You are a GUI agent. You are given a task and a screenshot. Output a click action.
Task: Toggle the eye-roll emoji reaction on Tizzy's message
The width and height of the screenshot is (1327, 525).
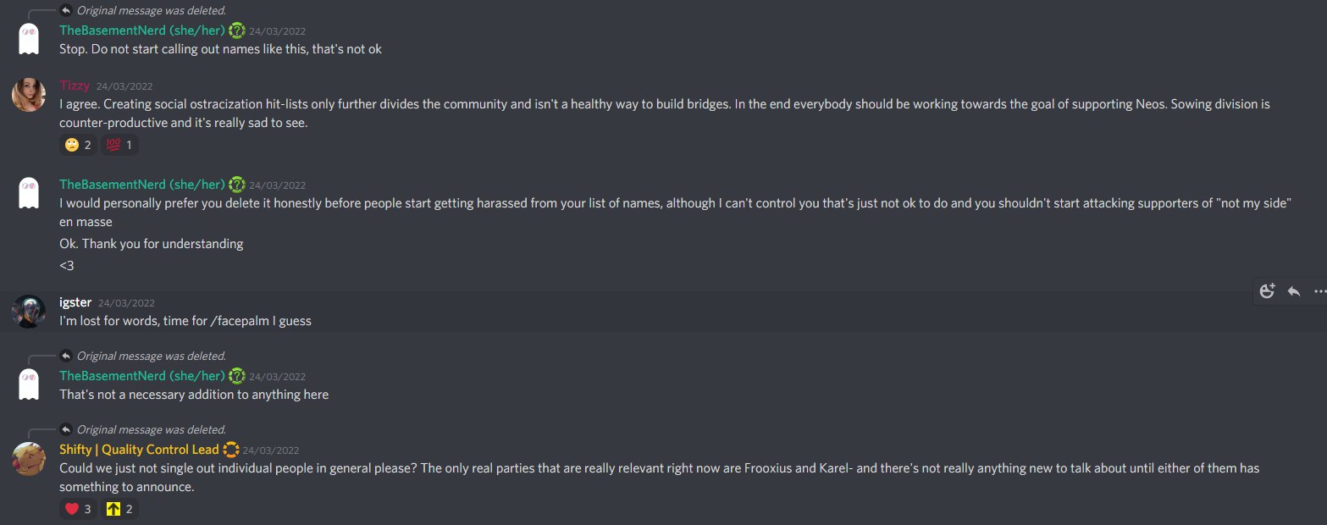coord(78,145)
